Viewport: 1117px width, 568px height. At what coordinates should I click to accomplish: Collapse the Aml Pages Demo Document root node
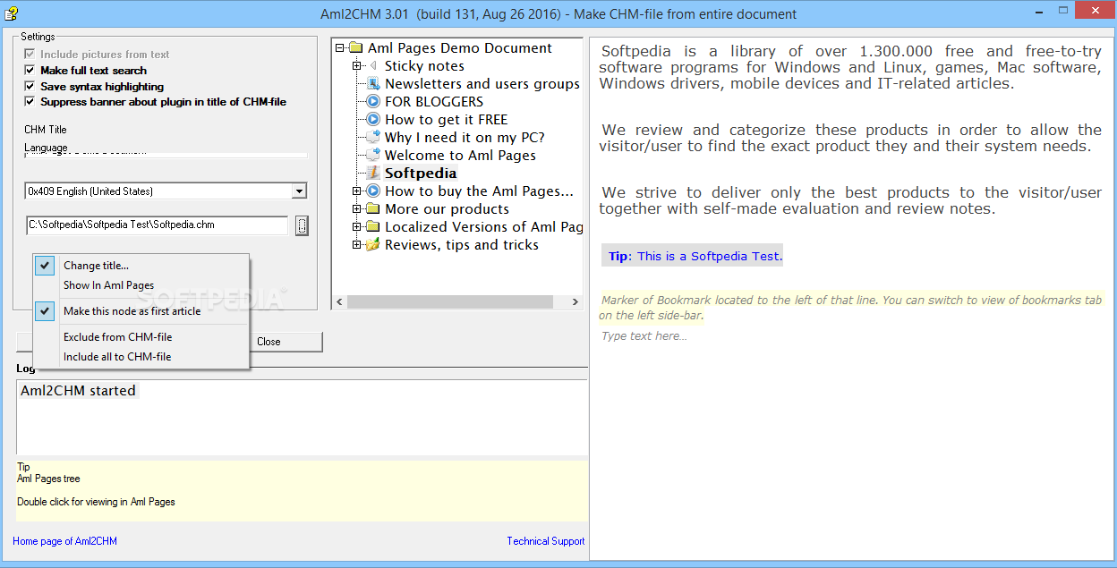[x=340, y=48]
